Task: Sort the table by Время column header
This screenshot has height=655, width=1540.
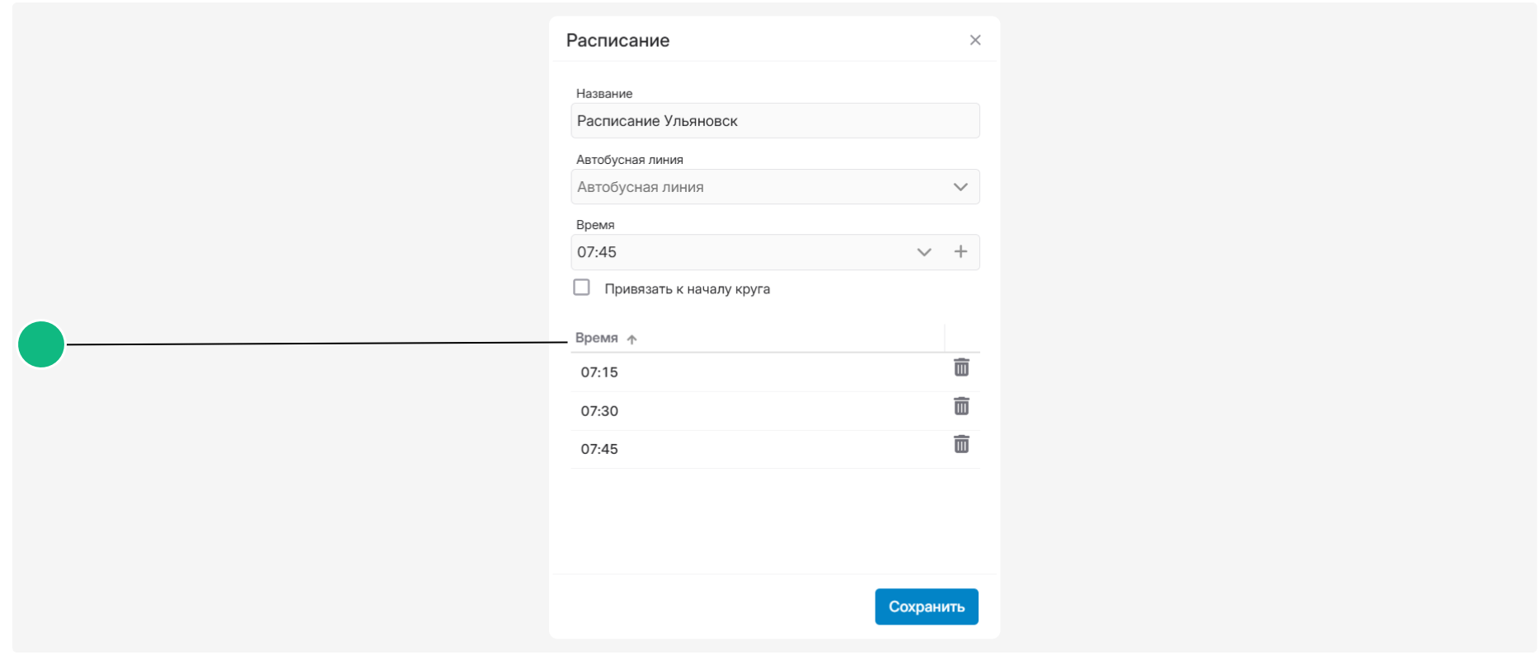Action: (x=597, y=338)
